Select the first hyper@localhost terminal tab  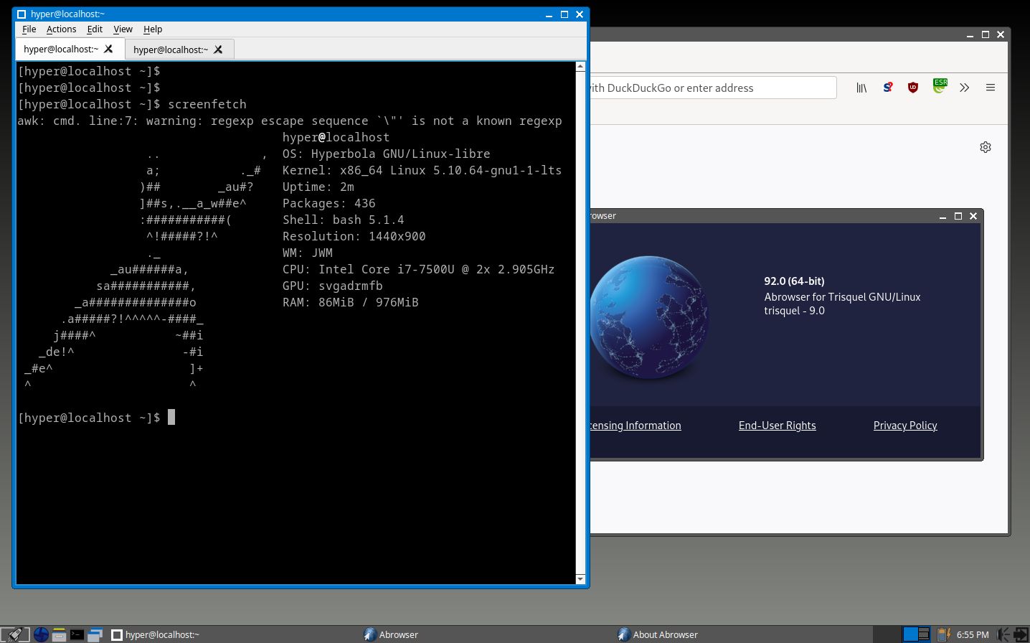[70, 49]
